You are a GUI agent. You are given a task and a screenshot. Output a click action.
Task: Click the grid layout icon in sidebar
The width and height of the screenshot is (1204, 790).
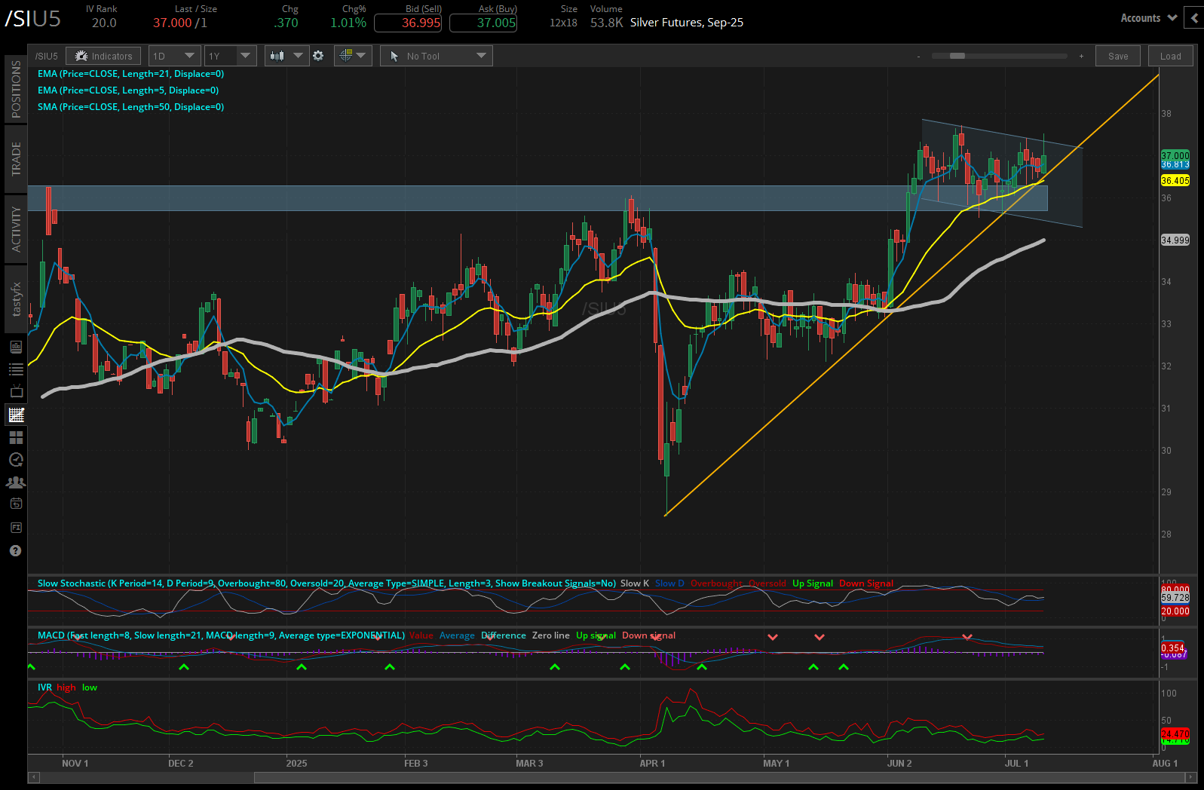pos(16,437)
